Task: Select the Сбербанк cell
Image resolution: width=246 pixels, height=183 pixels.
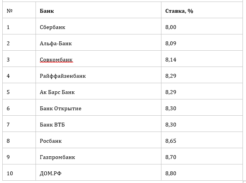Action: pos(53,27)
